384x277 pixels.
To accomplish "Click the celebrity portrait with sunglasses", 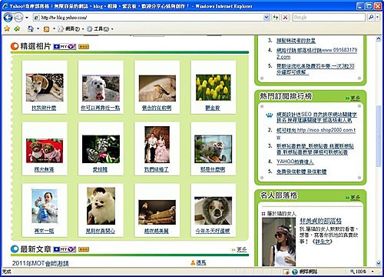I will pos(279,242).
